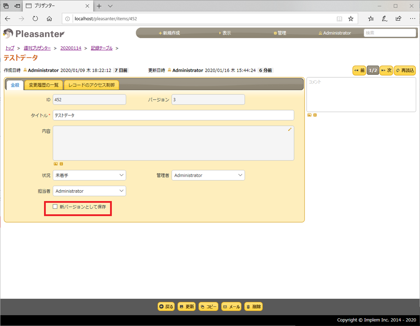Open the 管理者 dropdown
420x326 pixels.
(208, 175)
